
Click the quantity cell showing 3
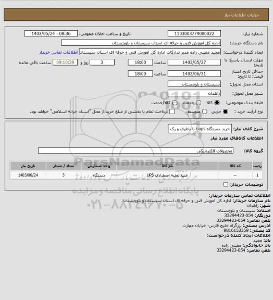point(64,175)
